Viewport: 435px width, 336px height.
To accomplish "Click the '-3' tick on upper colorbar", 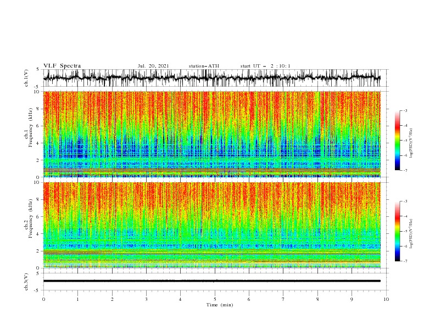I will (405, 110).
